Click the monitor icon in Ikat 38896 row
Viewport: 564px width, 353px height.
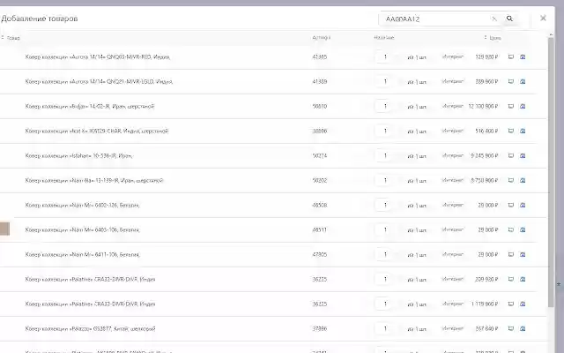click(x=511, y=131)
